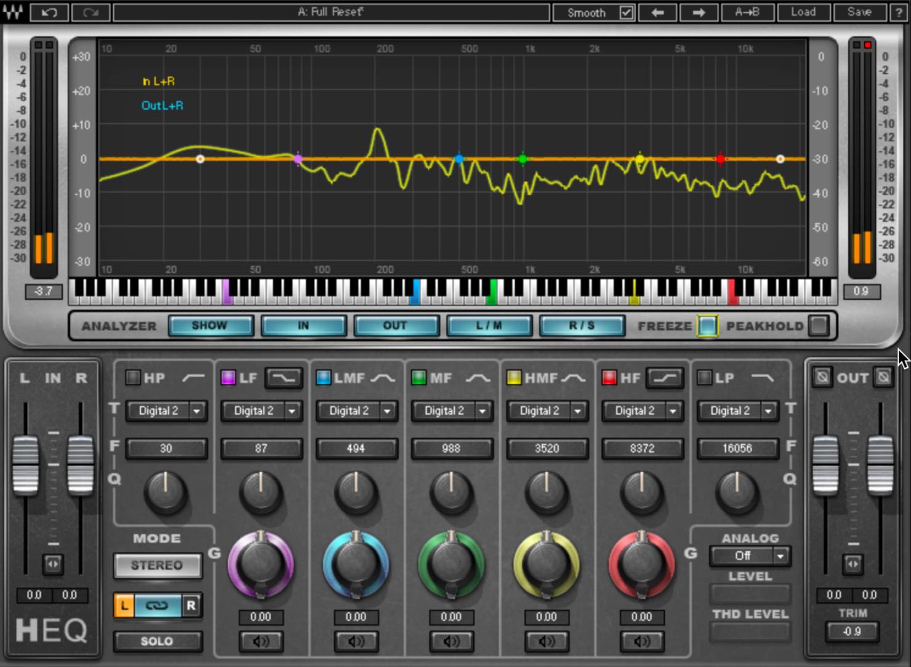Click the right output fader
Image resolution: width=911 pixels, height=667 pixels.
coord(880,465)
